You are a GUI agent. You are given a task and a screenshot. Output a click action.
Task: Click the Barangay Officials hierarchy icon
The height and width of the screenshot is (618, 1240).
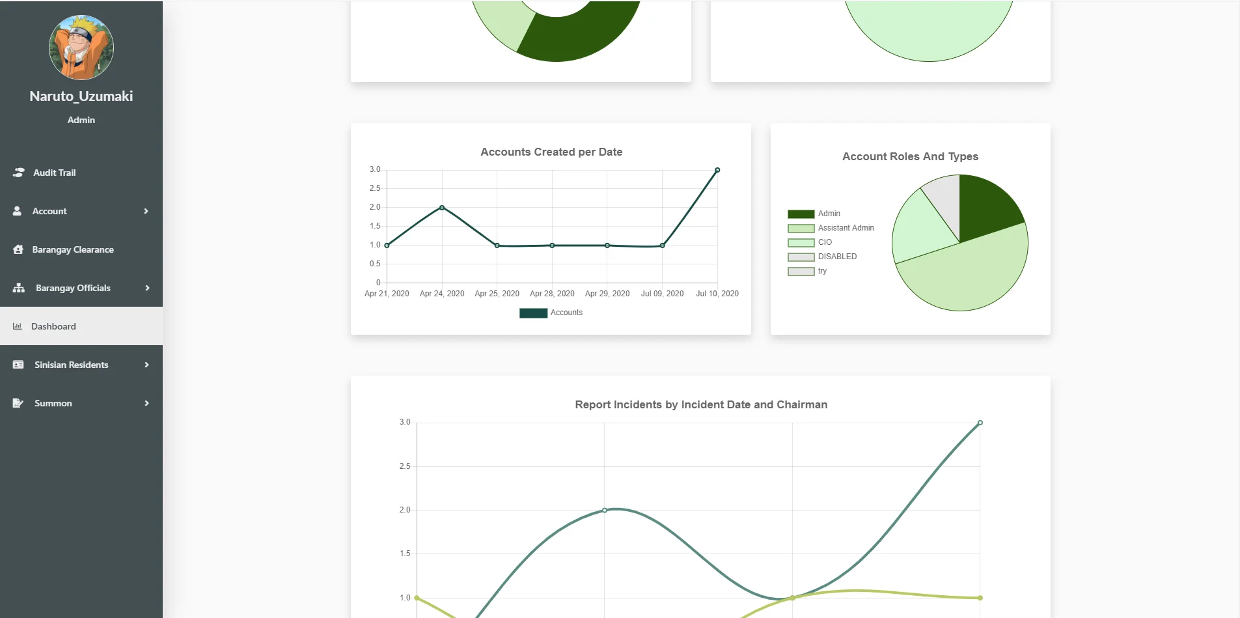tap(19, 288)
